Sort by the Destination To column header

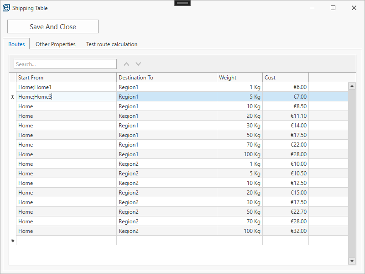(x=167, y=78)
